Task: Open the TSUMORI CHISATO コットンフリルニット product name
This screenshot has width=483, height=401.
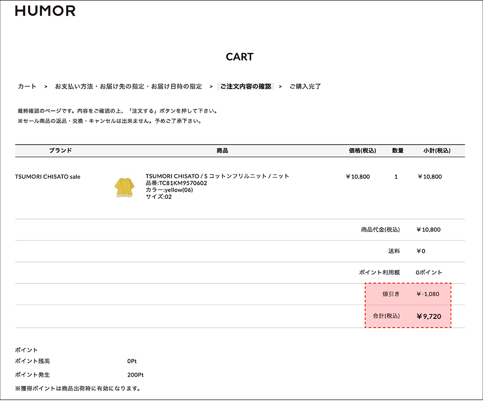Action: tap(217, 176)
